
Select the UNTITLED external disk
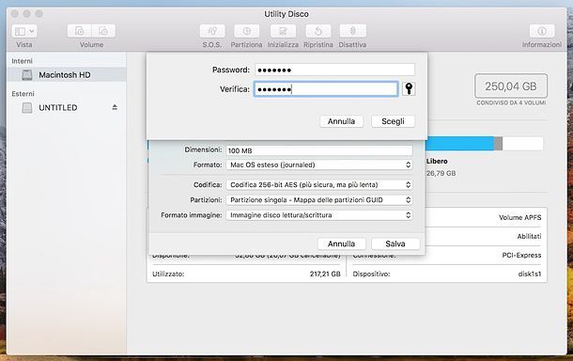[x=67, y=107]
